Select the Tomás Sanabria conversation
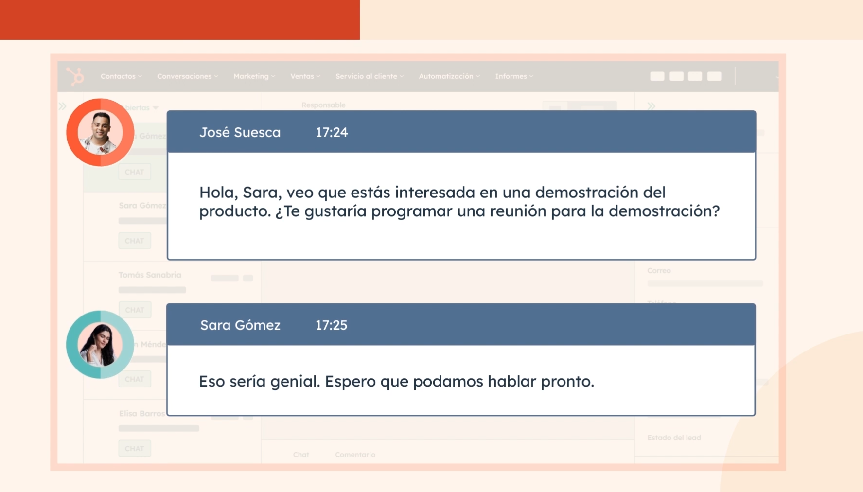The width and height of the screenshot is (863, 492). [x=150, y=275]
